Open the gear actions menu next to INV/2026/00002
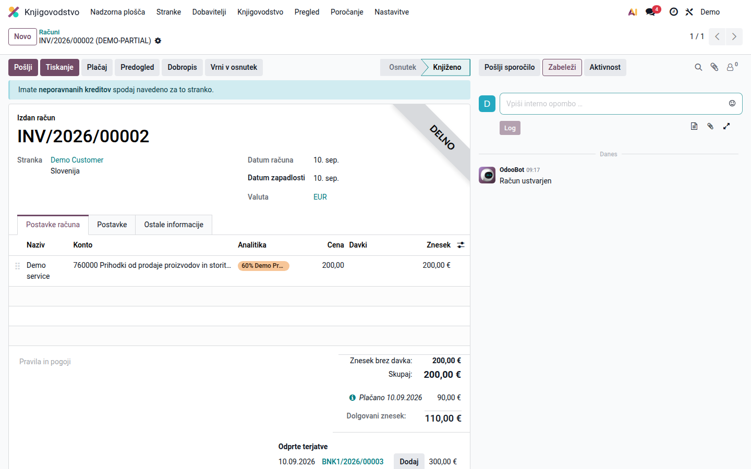 [x=158, y=41]
